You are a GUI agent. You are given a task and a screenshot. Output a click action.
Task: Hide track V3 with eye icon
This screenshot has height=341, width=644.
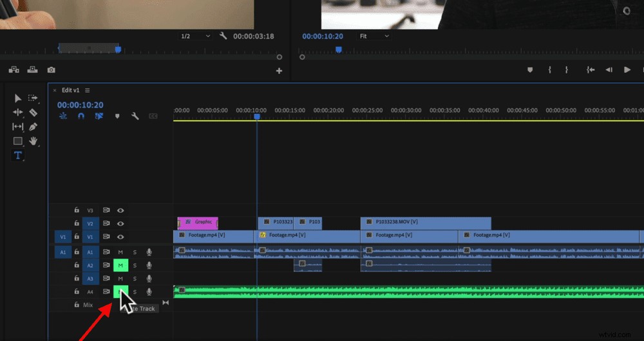(120, 210)
